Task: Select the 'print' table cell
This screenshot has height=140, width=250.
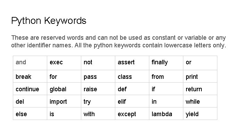Action: click(200, 76)
